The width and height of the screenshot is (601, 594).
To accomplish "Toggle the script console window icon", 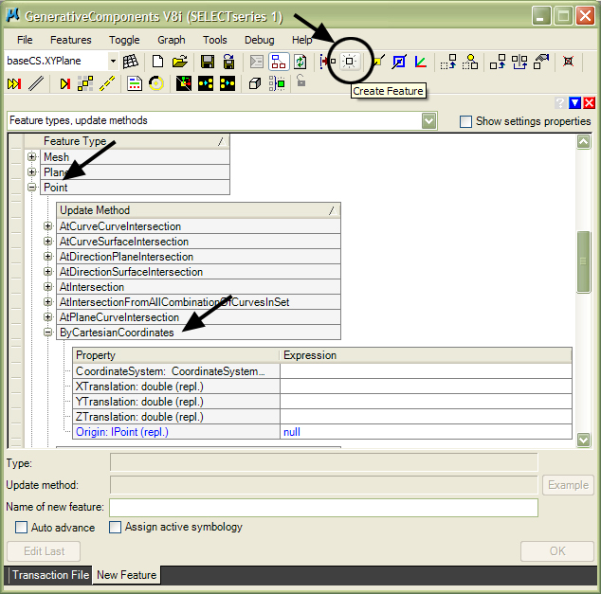I will 257,62.
